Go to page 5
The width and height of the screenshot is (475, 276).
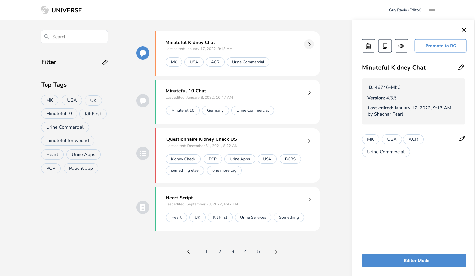pos(258,251)
